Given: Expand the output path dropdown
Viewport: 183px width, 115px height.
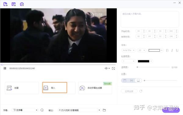Looking at the screenshot, I should tap(99, 110).
